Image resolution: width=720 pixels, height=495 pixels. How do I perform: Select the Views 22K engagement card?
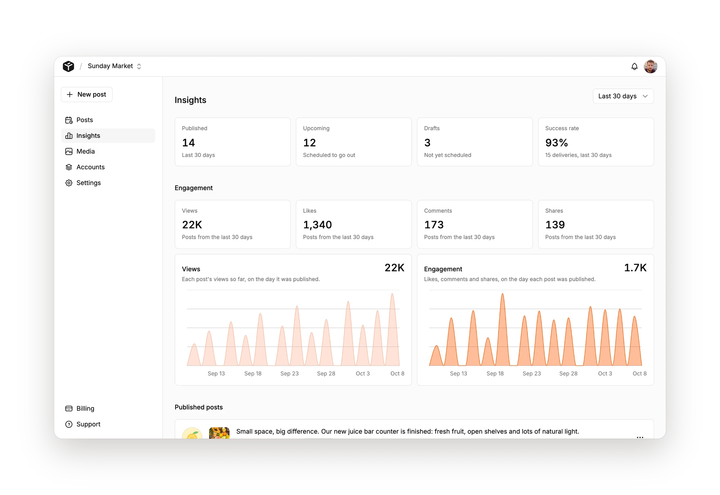point(232,224)
